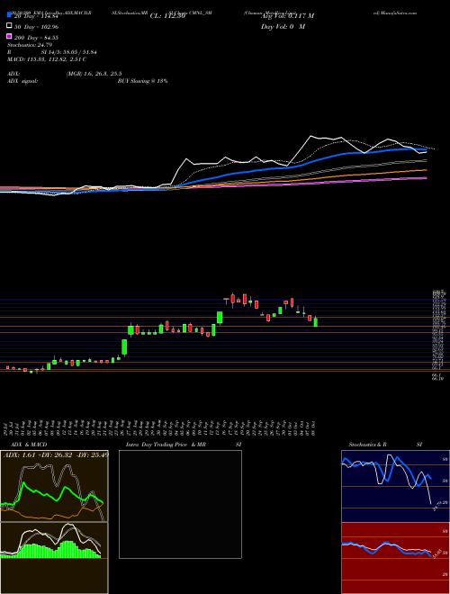Click the 'BUY Slowing @ 13%' signal text
The image size is (450, 594).
142,81
